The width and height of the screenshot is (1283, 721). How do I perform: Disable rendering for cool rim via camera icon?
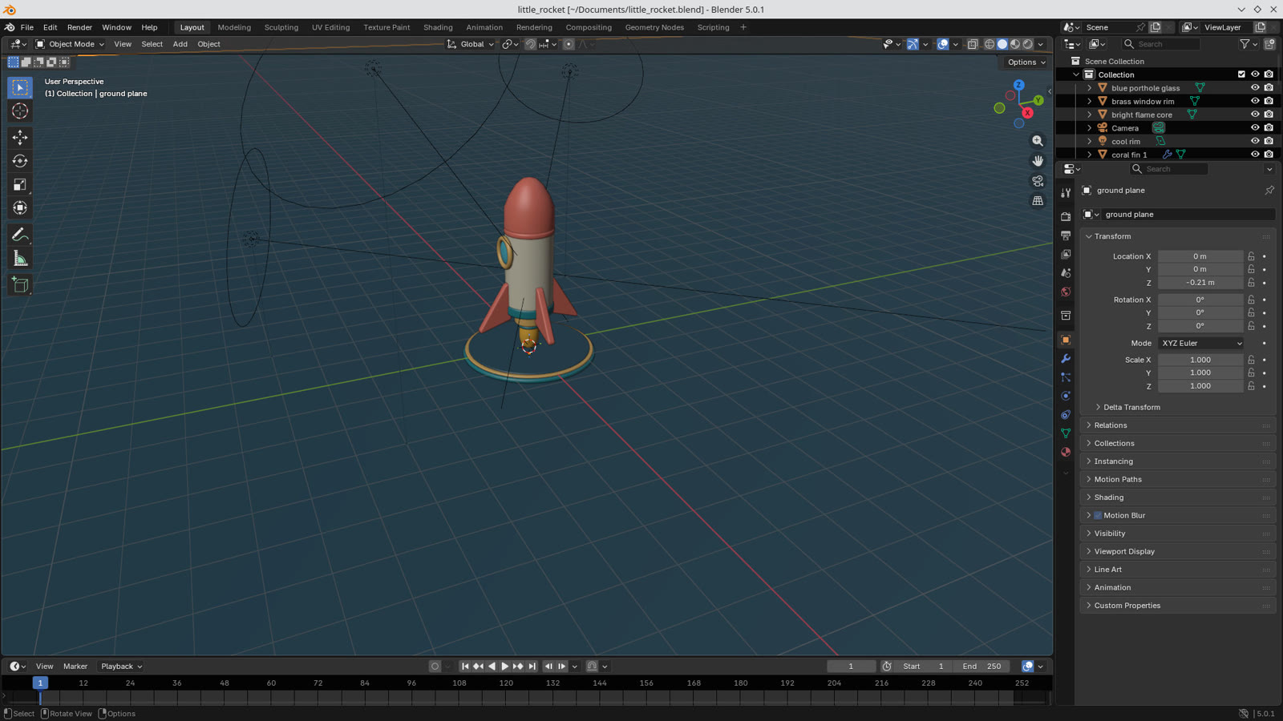tap(1269, 141)
